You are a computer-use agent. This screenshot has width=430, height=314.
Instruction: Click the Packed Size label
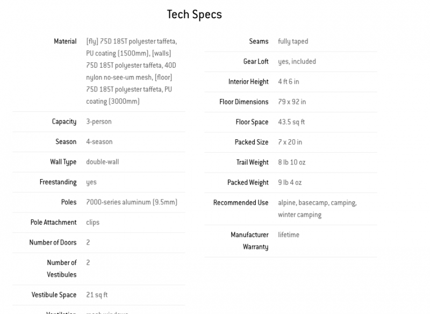click(x=252, y=142)
